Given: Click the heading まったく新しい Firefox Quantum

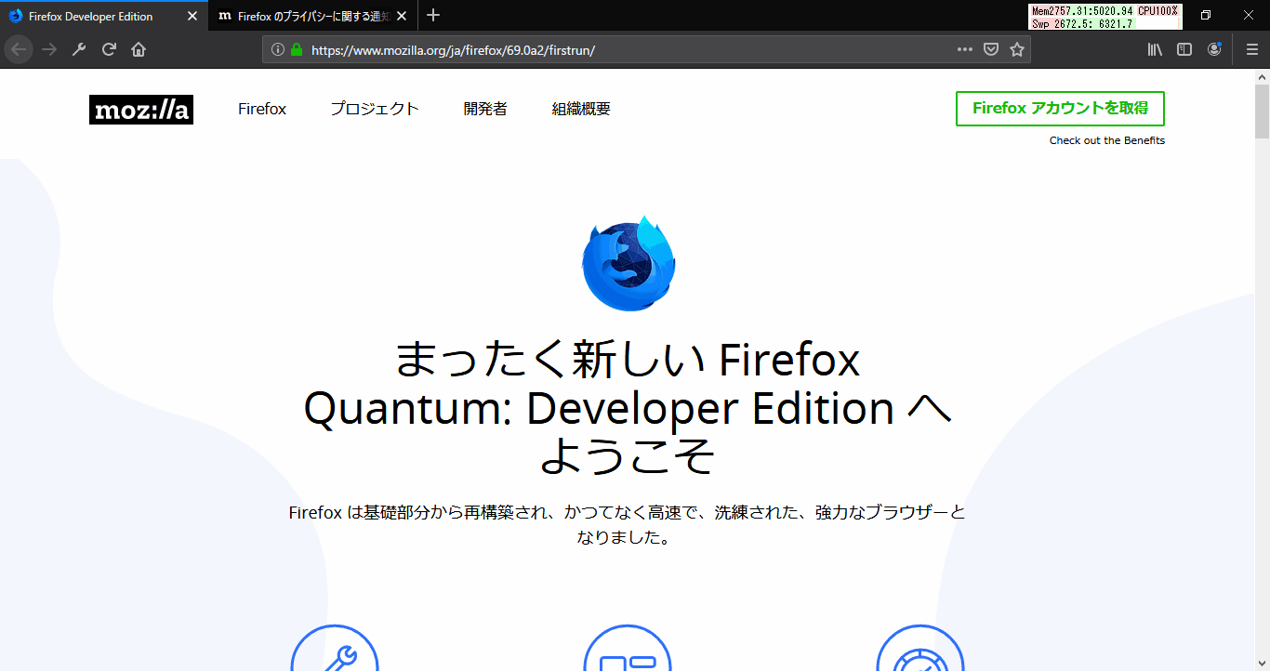Looking at the screenshot, I should pos(628,408).
